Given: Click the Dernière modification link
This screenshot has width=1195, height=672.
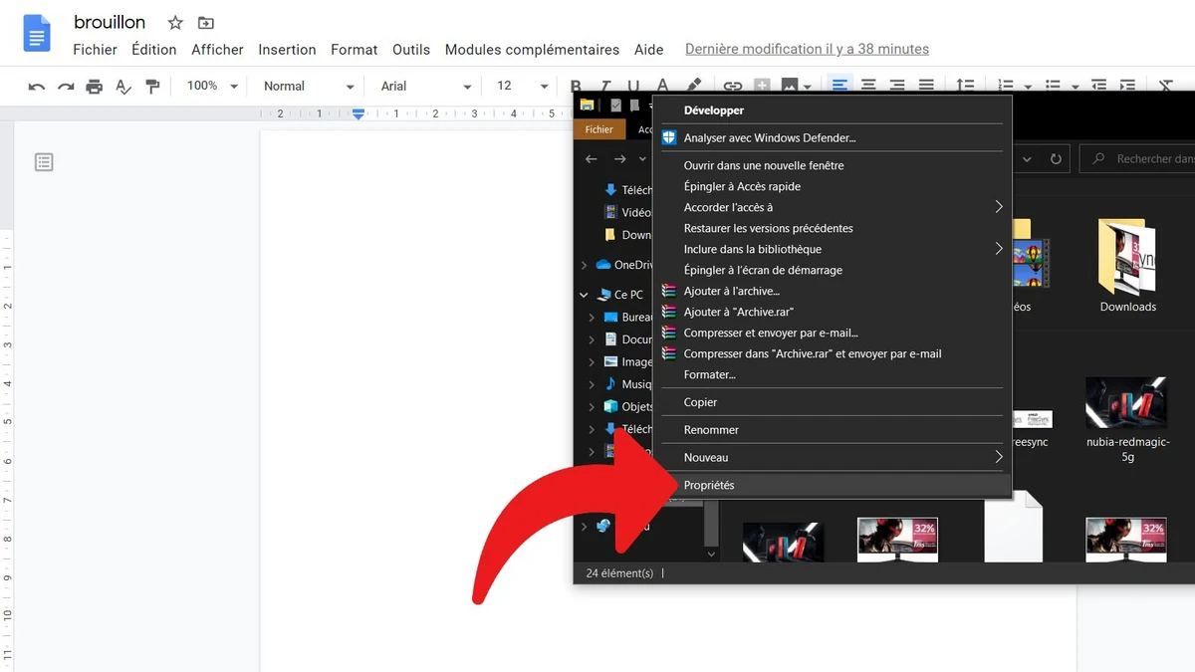Looking at the screenshot, I should 806,48.
